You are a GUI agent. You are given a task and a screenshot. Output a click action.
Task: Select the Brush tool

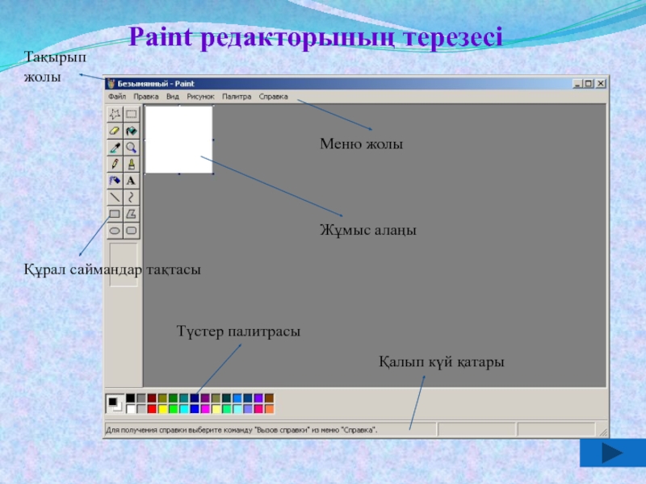131,165
